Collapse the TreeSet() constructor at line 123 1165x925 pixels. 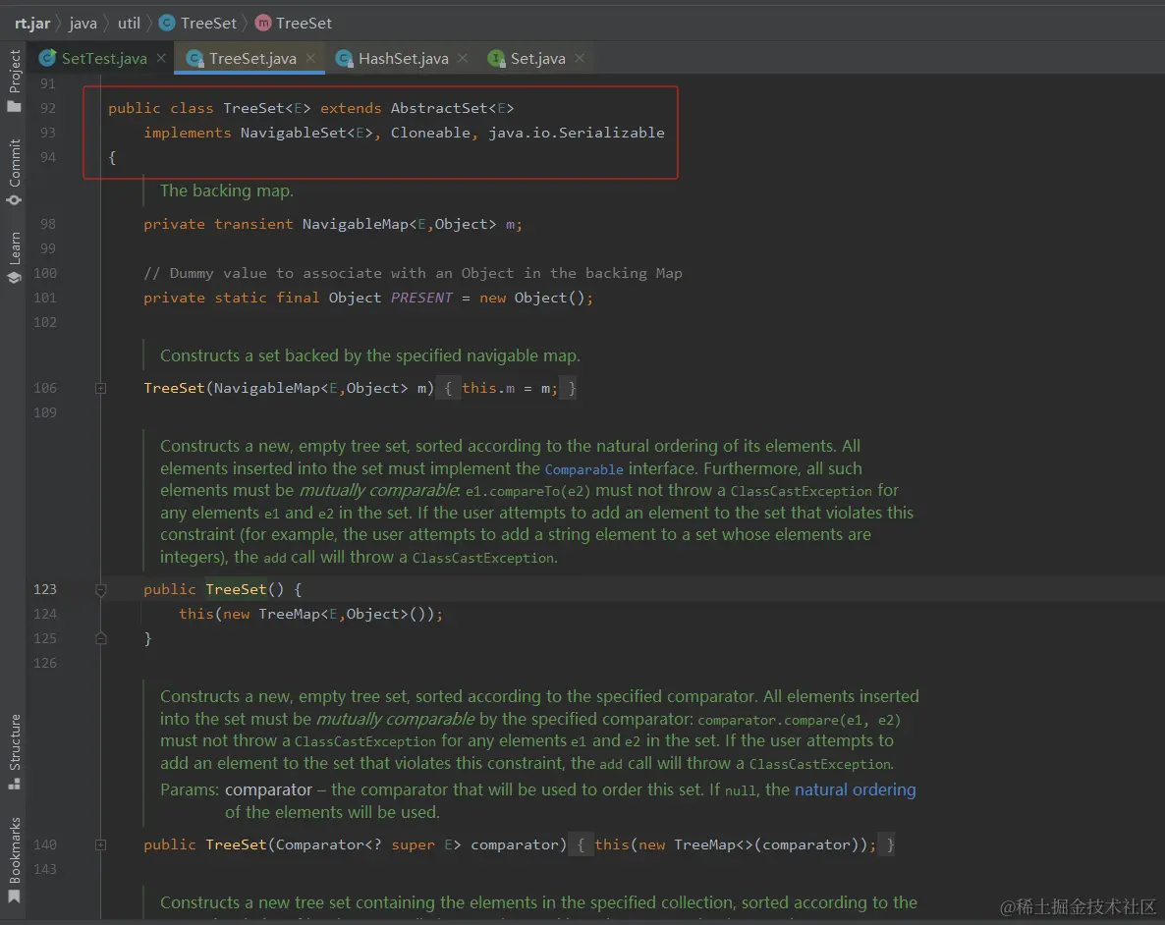click(x=100, y=590)
